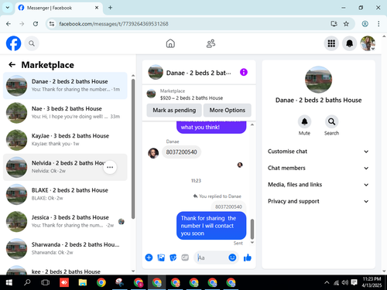Viewport: 387px width, 290px height.
Task: Attach a photo using the image icon
Action: tap(161, 258)
